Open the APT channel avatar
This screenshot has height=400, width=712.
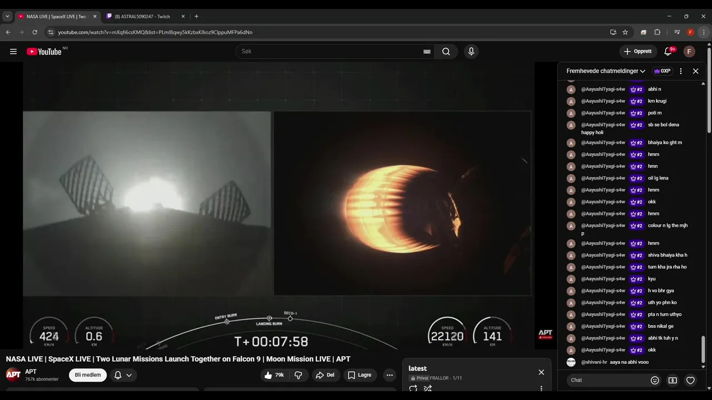tap(13, 374)
